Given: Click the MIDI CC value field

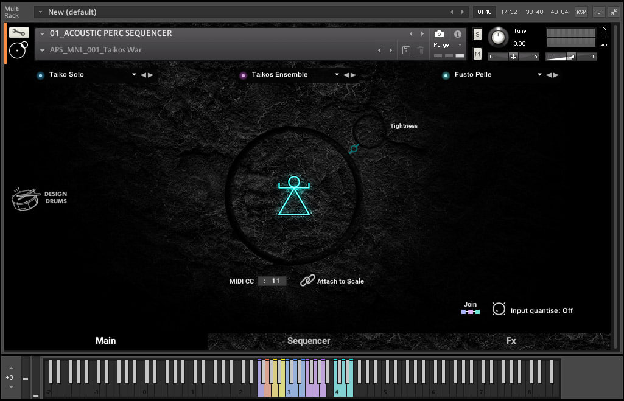Looking at the screenshot, I should tap(272, 281).
